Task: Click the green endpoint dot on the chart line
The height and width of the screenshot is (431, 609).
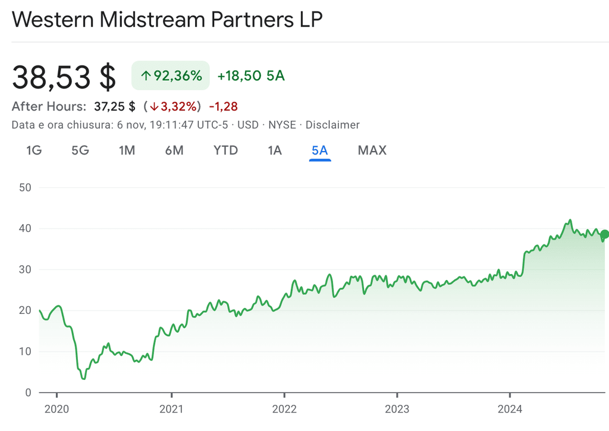Action: pyautogui.click(x=605, y=234)
